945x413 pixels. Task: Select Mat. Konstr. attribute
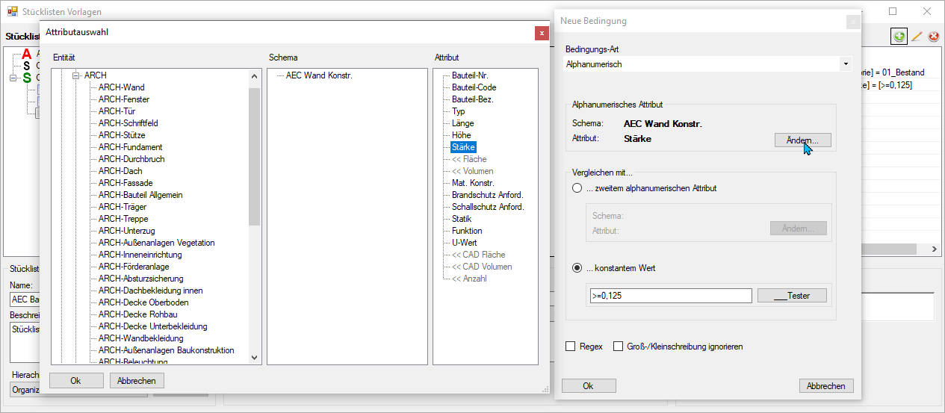[473, 183]
